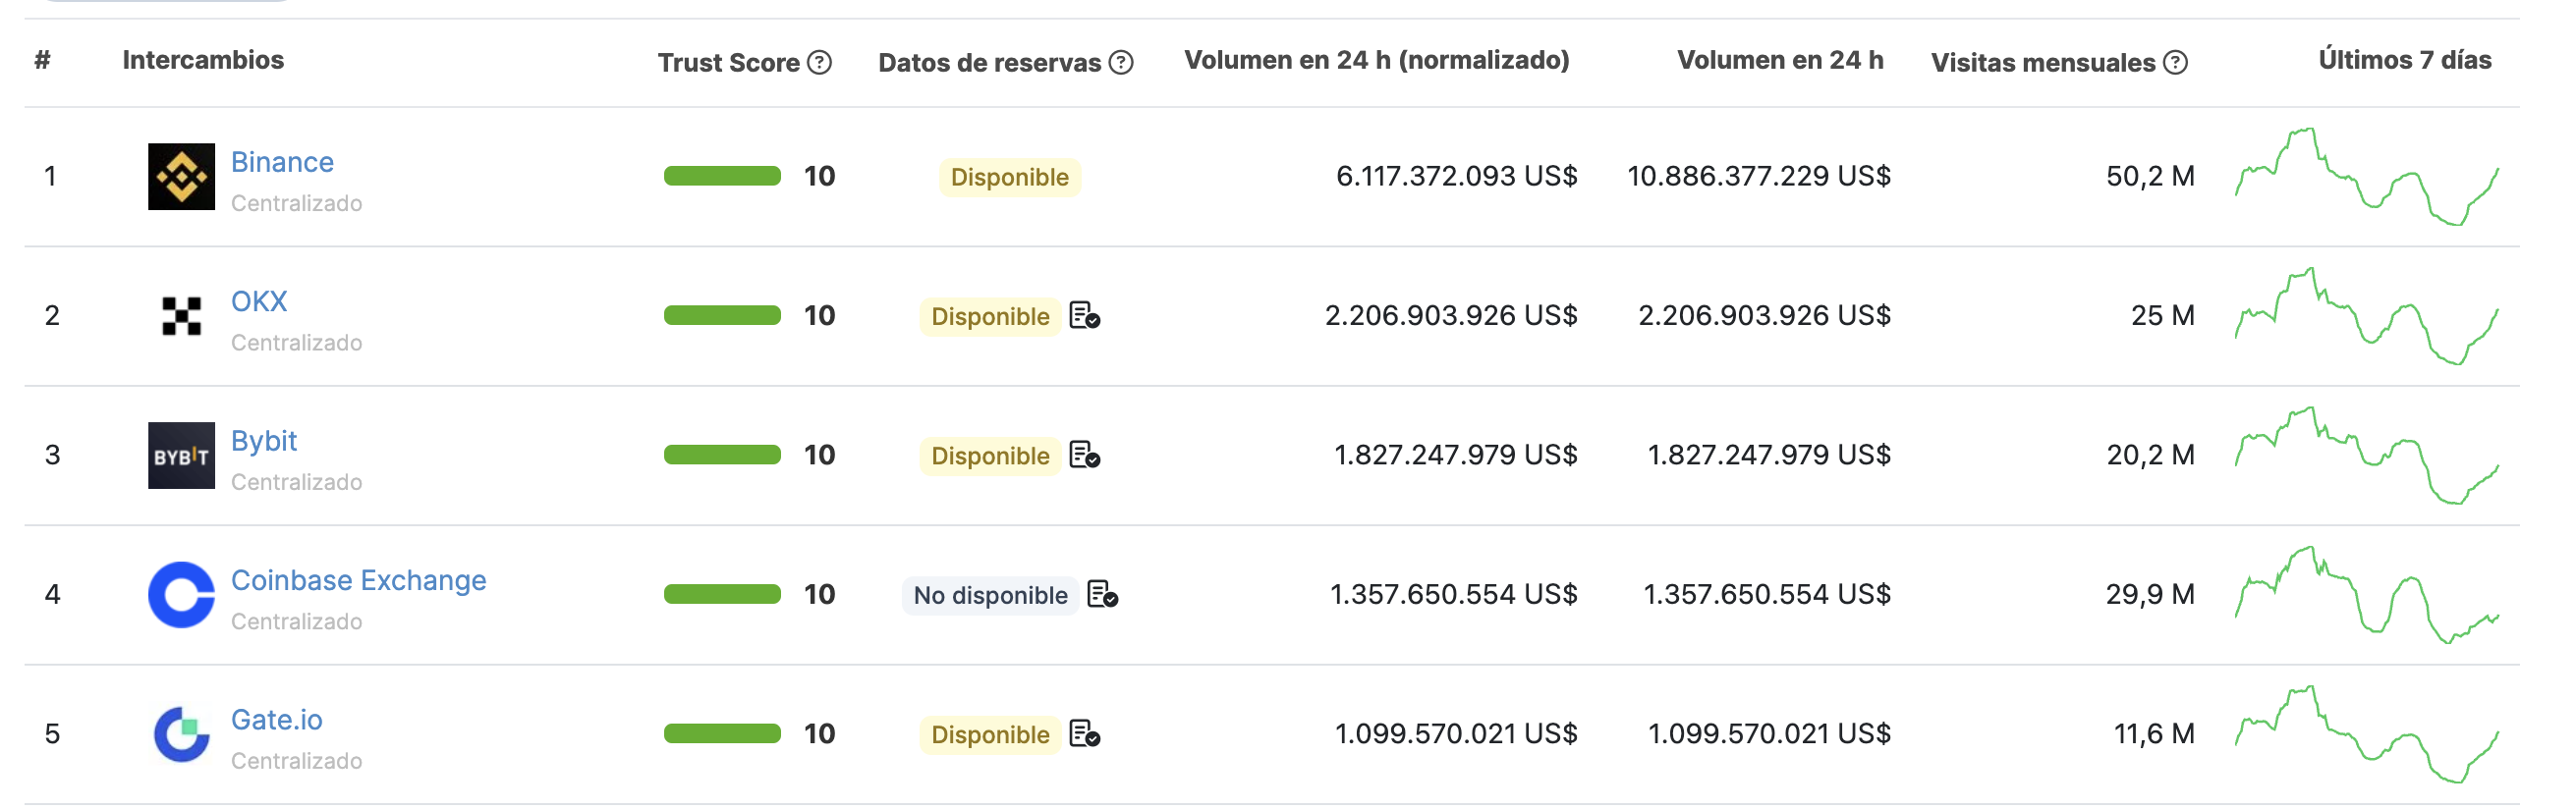This screenshot has height=809, width=2576.
Task: Click Coinbase's reserve audit document icon
Action: [x=1101, y=595]
